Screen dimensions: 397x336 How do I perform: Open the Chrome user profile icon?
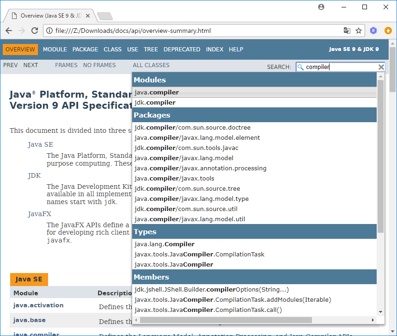click(x=321, y=7)
